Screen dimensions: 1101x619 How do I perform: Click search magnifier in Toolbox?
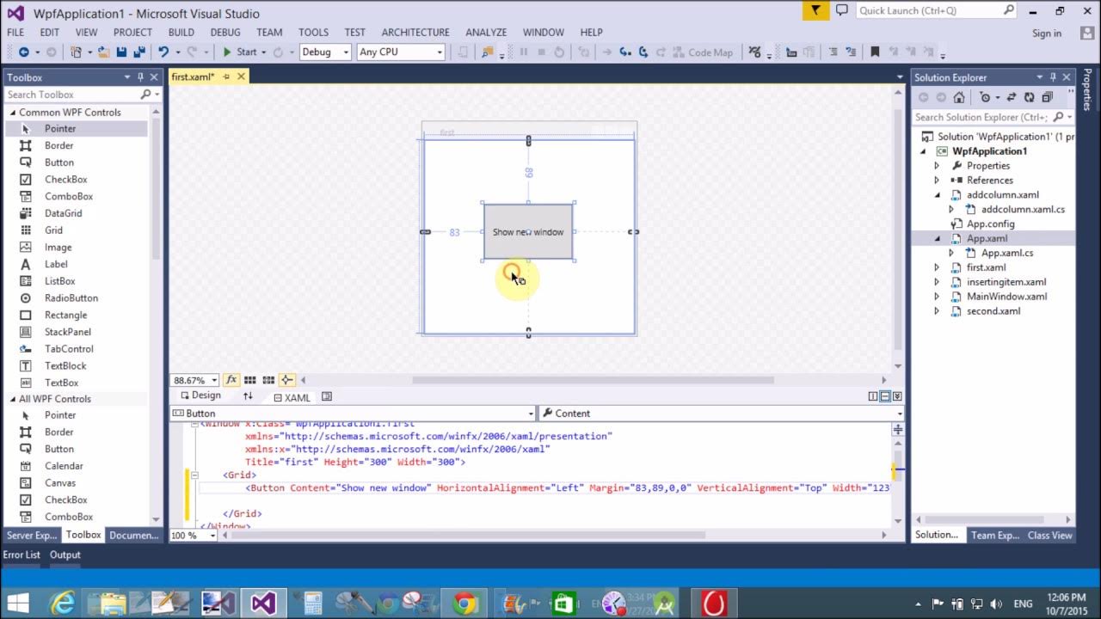tap(145, 95)
